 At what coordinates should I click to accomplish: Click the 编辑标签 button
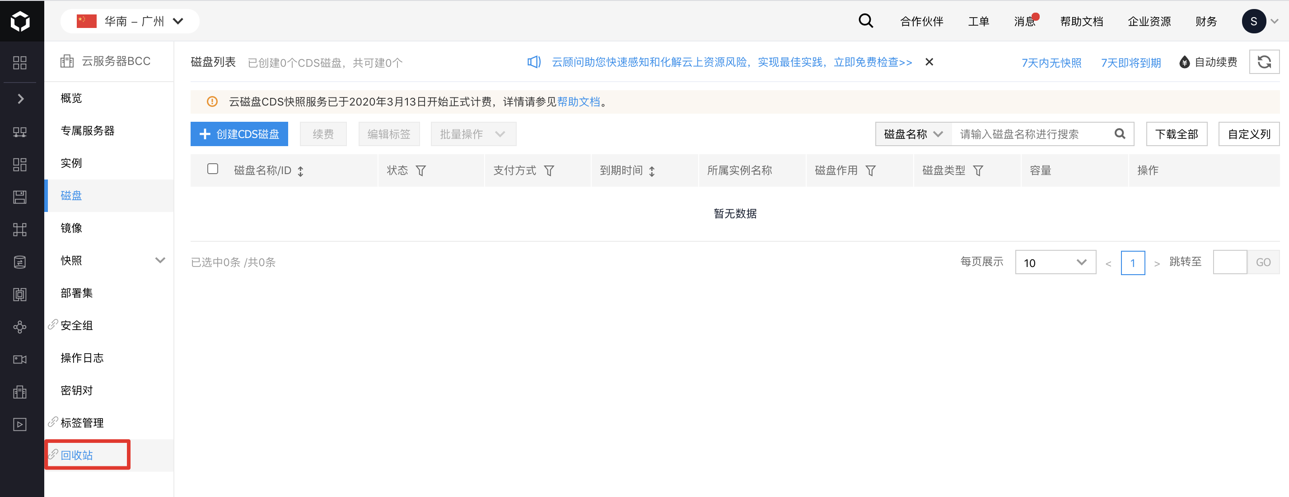coord(389,134)
